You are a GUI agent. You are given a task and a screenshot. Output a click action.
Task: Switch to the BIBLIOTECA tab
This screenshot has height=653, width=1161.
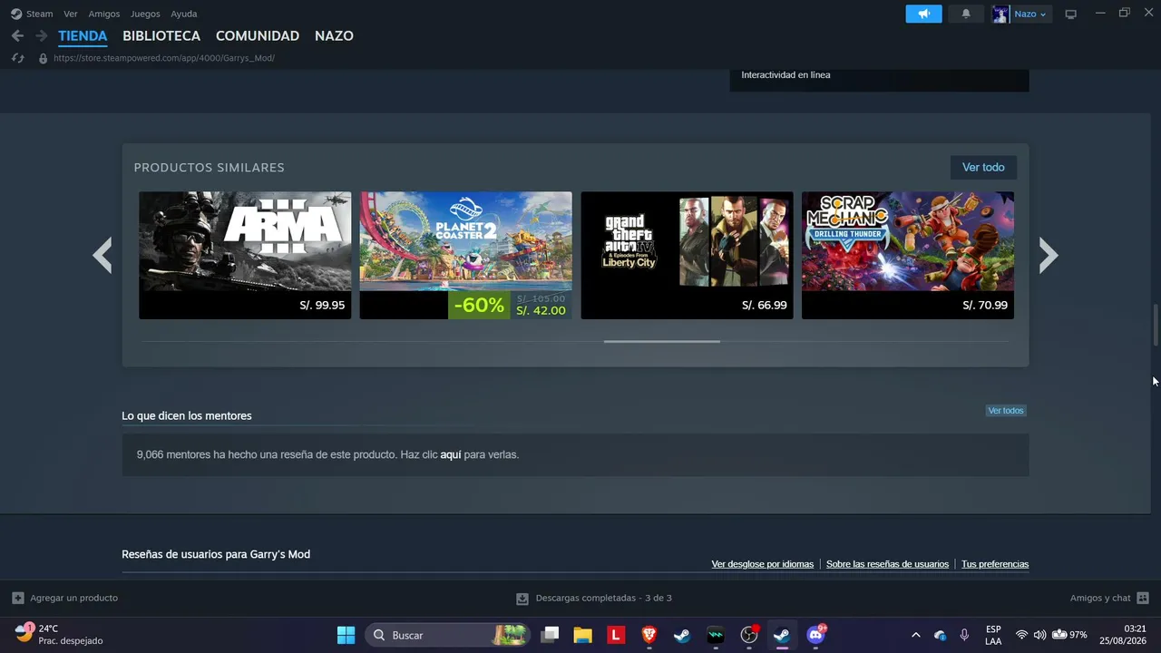click(x=161, y=36)
